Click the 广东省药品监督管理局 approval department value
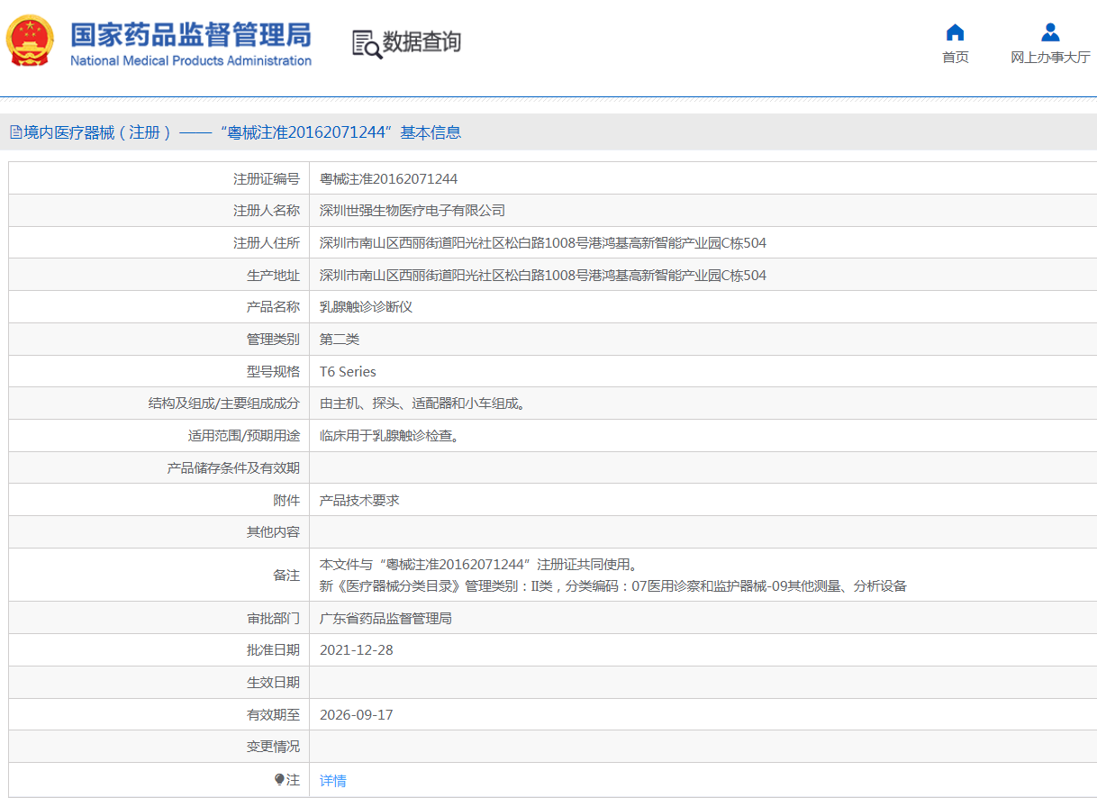This screenshot has height=798, width=1097. tap(385, 619)
